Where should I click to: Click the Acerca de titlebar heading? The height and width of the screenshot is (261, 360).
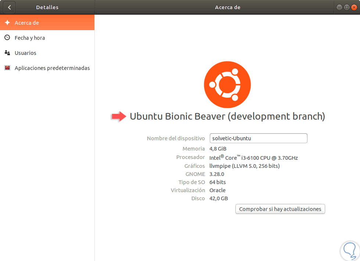[227, 7]
